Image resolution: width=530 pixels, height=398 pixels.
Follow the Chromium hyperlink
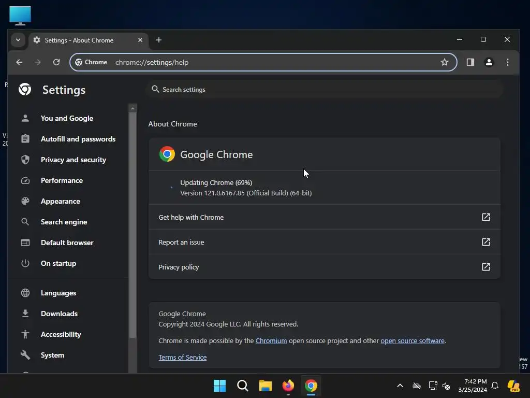[271, 341]
